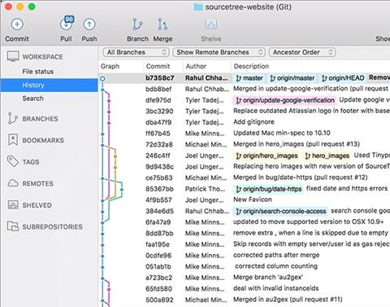Click the Bookmarks sidebar icon
The height and width of the screenshot is (307, 390).
(13, 140)
